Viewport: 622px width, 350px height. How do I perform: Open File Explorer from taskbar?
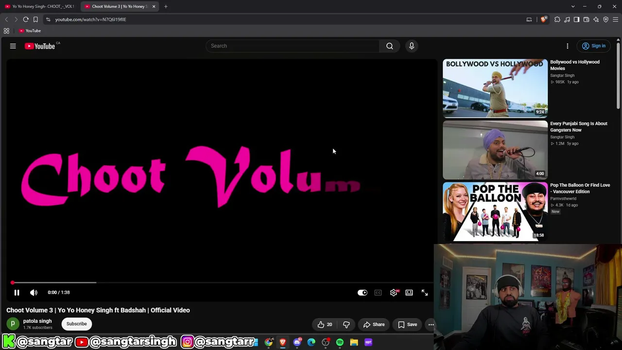(354, 342)
